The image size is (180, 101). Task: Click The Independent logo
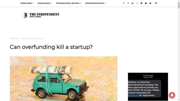(x=41, y=15)
